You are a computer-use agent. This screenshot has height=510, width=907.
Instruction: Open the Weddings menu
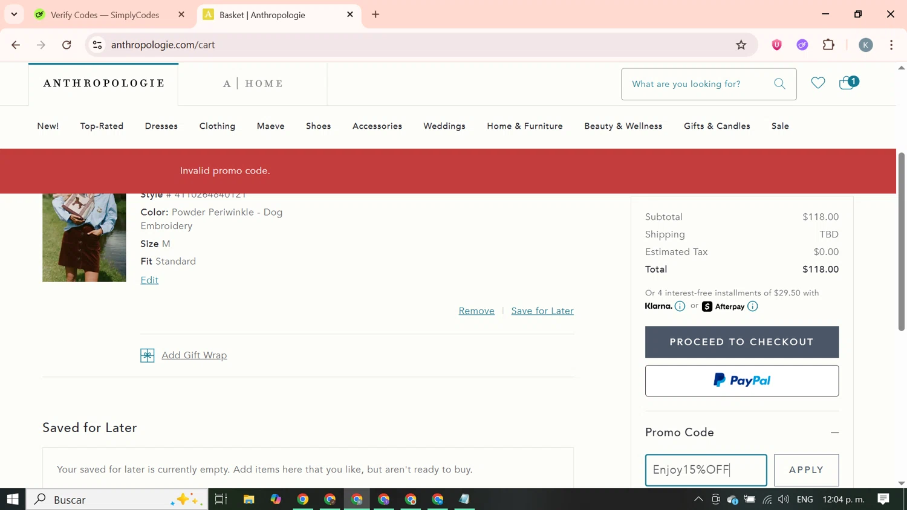point(444,126)
